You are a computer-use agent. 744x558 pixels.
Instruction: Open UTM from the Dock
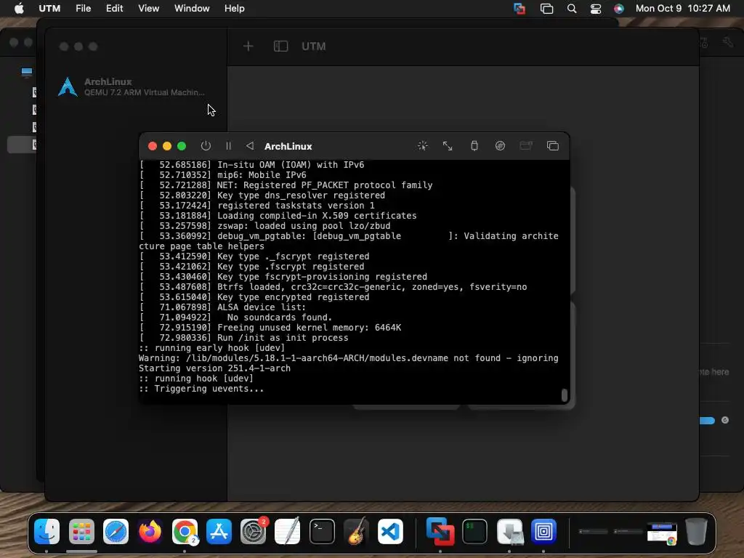(543, 531)
